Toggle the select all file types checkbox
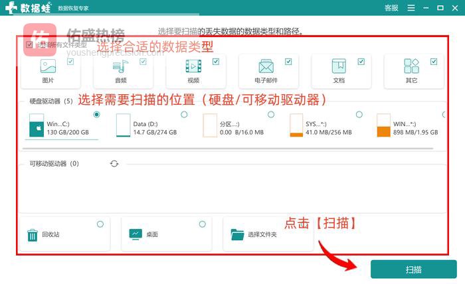 point(29,45)
